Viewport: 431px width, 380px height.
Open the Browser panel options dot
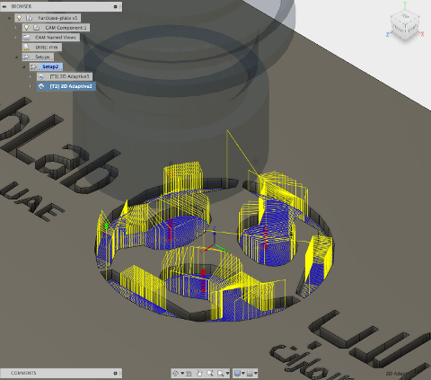click(115, 6)
